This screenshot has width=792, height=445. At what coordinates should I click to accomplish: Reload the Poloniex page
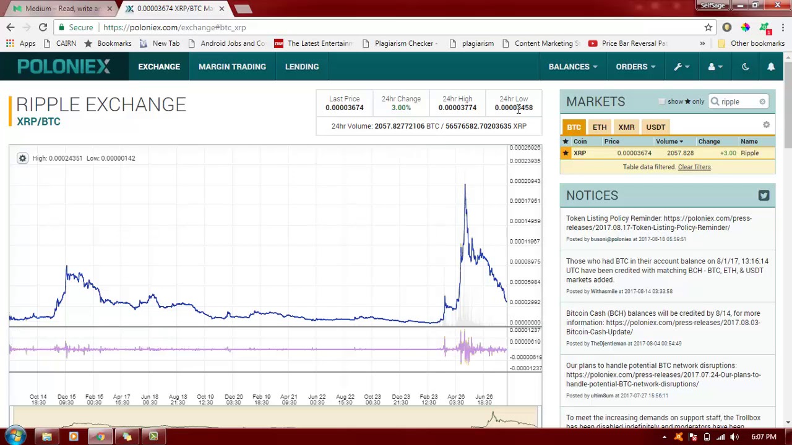(x=43, y=27)
